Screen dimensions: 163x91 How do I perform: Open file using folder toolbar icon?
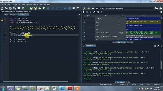pos(6,8)
